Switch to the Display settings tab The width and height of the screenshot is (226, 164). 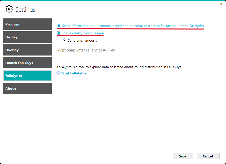click(x=27, y=37)
